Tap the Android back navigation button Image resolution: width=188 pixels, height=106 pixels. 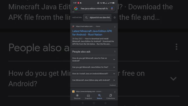point(105,103)
